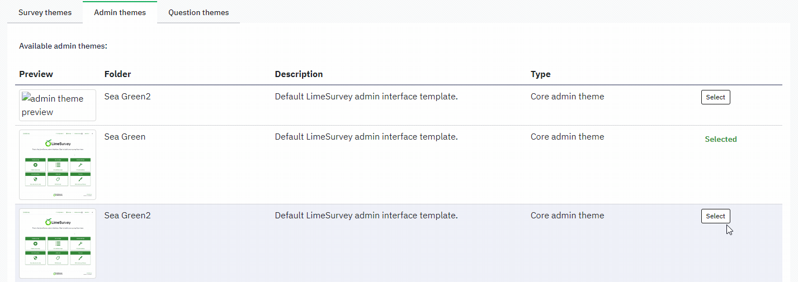The width and height of the screenshot is (798, 282).
Task: Open the Question themes tab
Action: 198,12
